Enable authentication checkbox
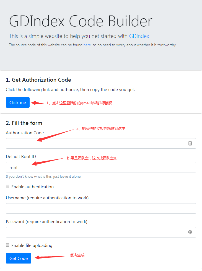The height and width of the screenshot is (271, 202). click(x=8, y=187)
